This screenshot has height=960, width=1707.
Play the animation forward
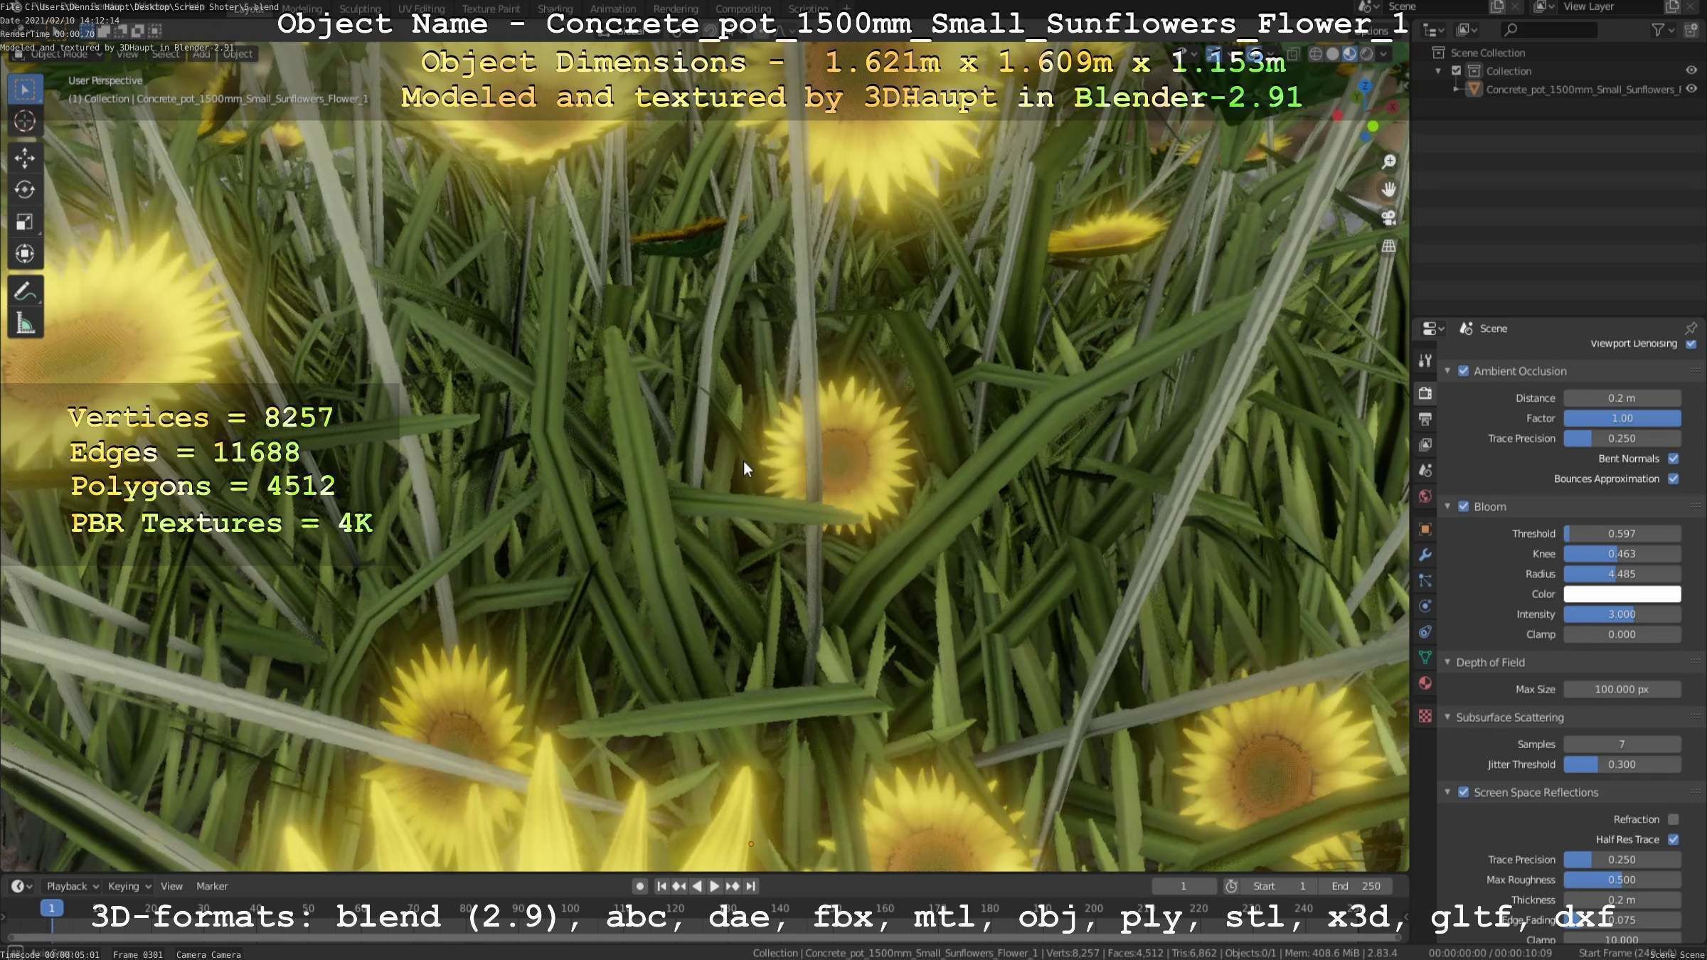click(x=715, y=886)
